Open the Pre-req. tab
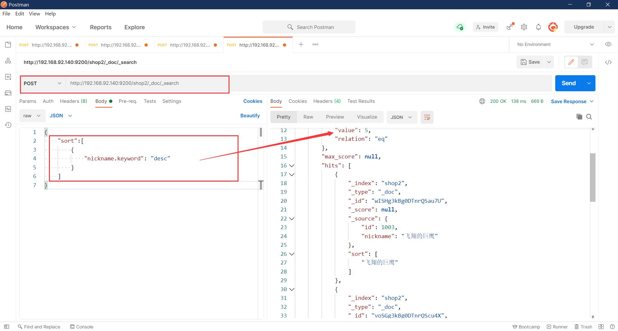Screen dimensions: 618x331 128,101
